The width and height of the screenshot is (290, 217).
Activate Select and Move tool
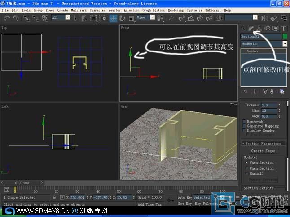click(x=113, y=18)
